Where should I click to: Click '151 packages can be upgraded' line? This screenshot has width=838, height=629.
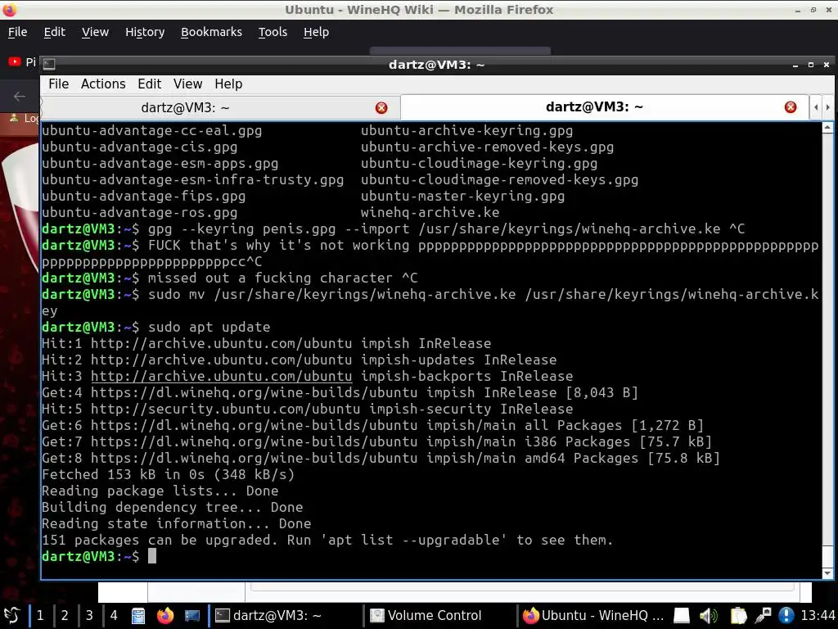pos(327,541)
